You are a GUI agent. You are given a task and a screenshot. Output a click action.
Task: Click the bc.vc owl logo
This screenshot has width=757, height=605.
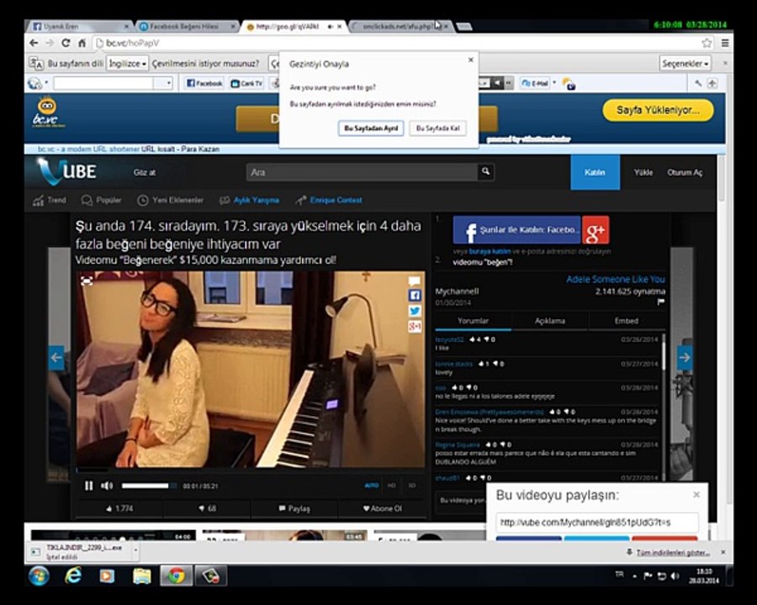pyautogui.click(x=46, y=112)
